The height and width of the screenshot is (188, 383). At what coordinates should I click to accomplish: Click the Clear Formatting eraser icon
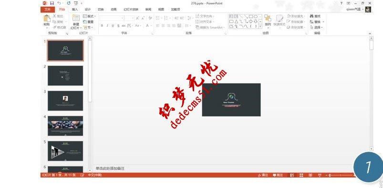tap(150, 18)
